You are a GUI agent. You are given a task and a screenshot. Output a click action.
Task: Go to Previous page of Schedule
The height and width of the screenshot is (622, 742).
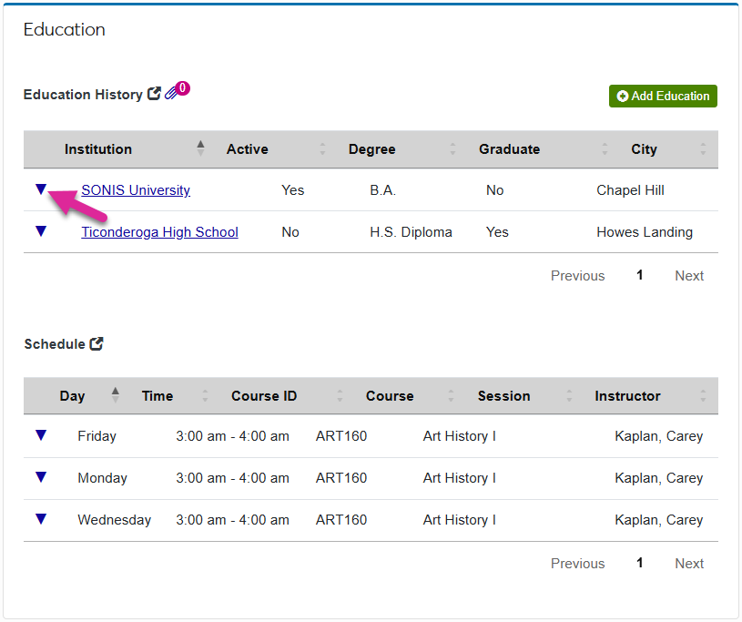(577, 564)
